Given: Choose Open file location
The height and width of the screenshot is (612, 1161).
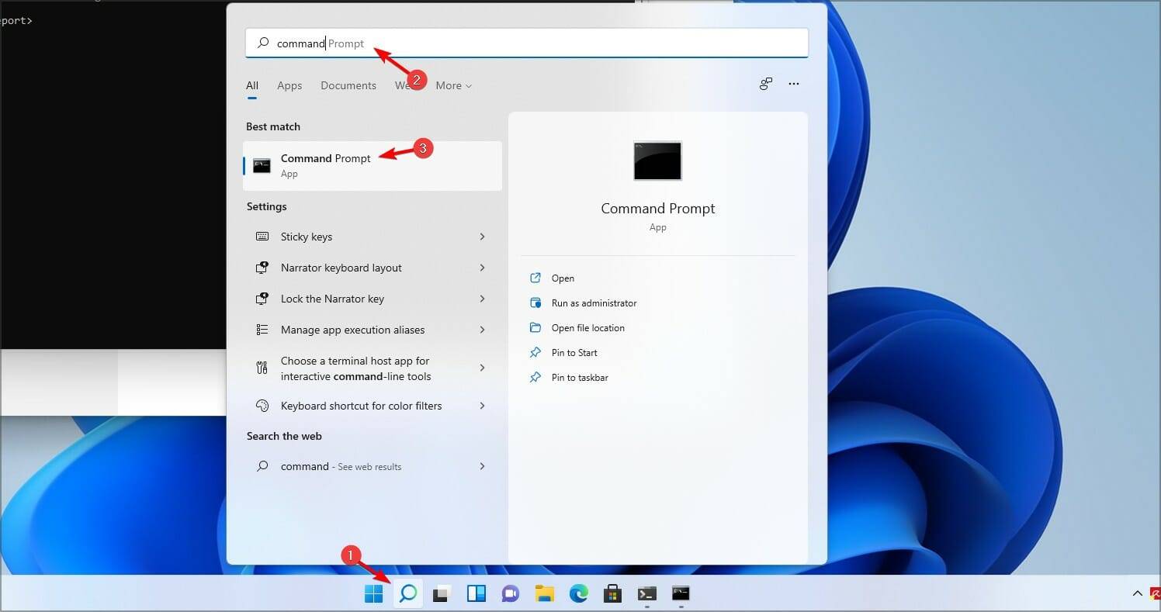Looking at the screenshot, I should (587, 328).
